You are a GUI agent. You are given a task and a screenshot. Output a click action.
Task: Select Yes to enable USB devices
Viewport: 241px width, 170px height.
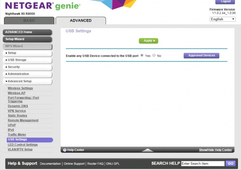[x=142, y=55]
